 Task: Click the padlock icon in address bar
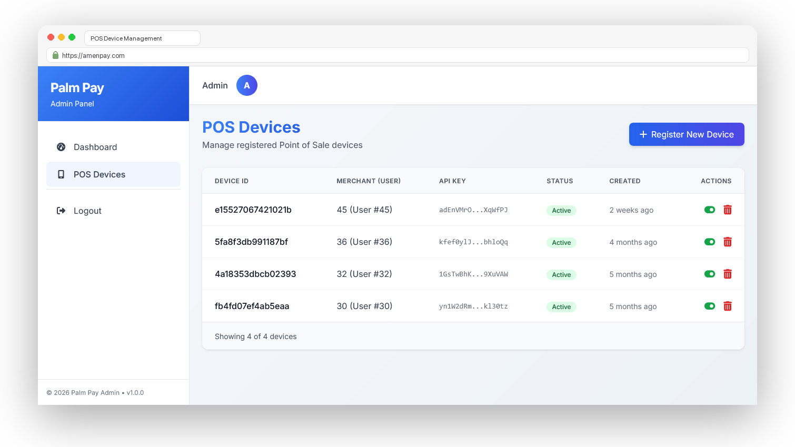[55, 55]
